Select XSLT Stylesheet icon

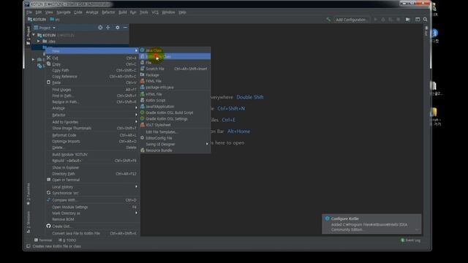[x=143, y=125]
